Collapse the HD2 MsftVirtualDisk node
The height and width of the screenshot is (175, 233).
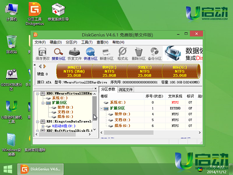pos(37,131)
